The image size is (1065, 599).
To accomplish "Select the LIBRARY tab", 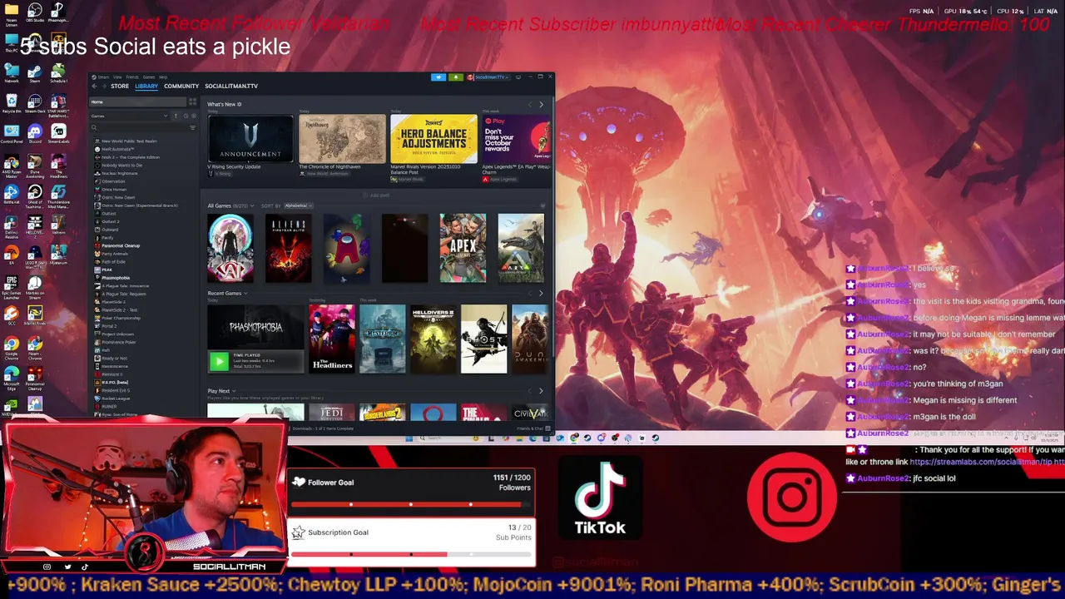I will [146, 86].
